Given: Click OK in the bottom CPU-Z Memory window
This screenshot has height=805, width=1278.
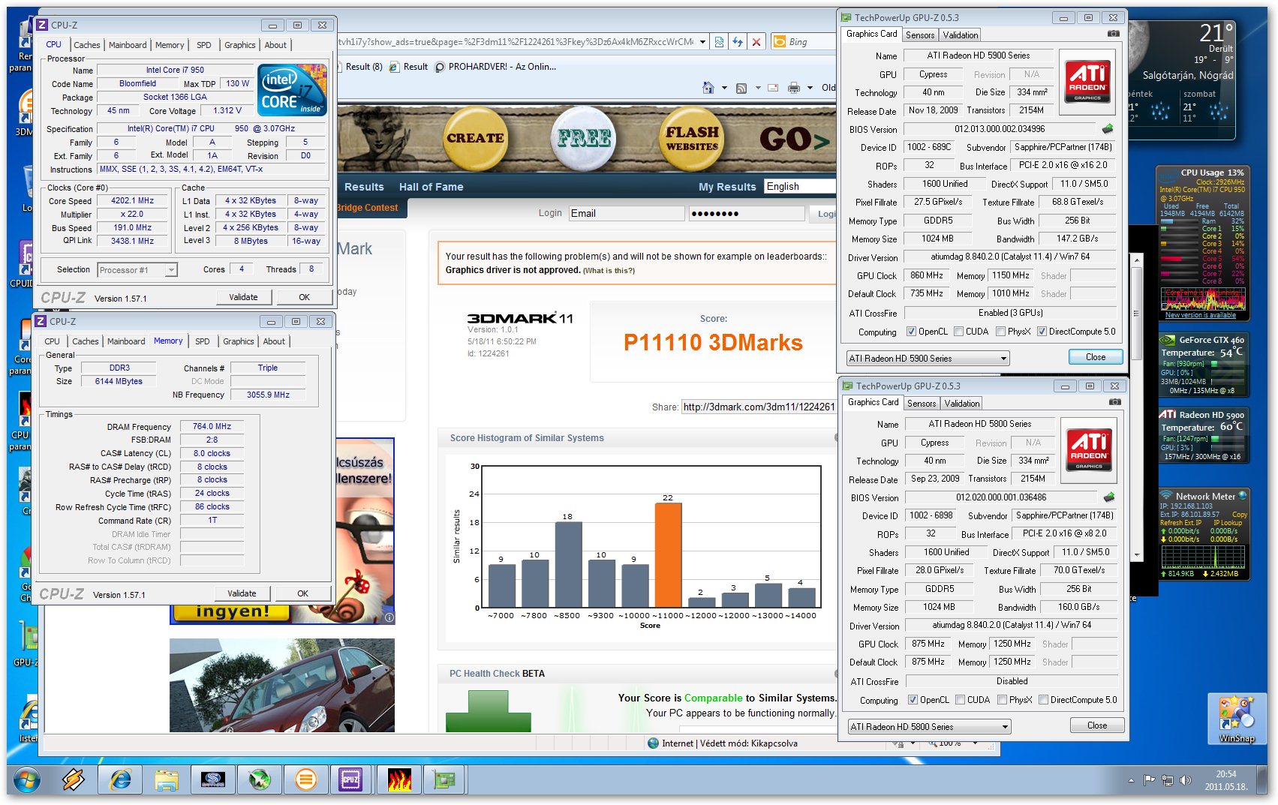Looking at the screenshot, I should 302,593.
